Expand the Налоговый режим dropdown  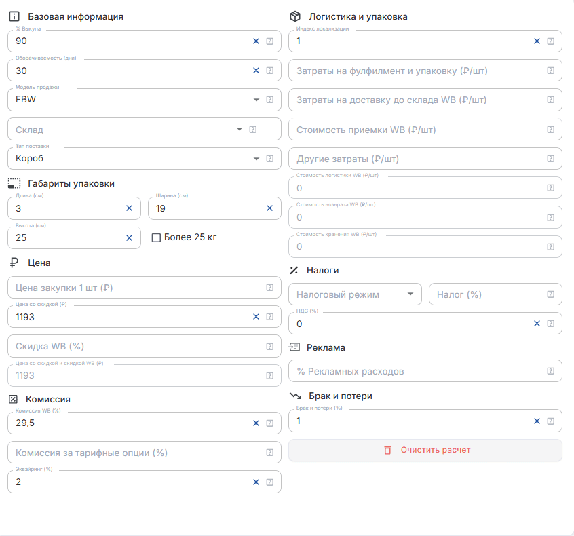[410, 294]
